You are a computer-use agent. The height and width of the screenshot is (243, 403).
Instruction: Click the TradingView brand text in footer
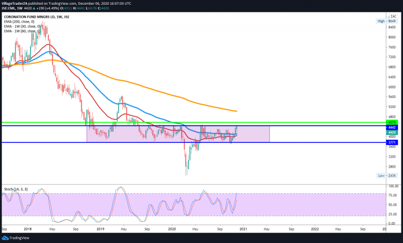pos(20,237)
